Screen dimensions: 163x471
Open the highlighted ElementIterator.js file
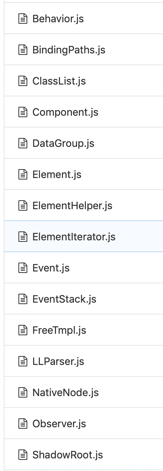click(x=74, y=237)
